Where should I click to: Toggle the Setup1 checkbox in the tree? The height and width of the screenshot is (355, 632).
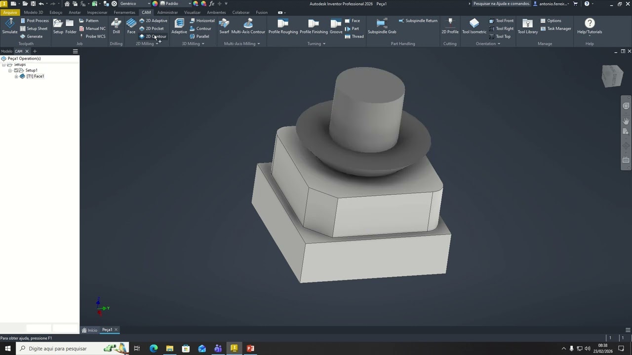[x=16, y=71]
